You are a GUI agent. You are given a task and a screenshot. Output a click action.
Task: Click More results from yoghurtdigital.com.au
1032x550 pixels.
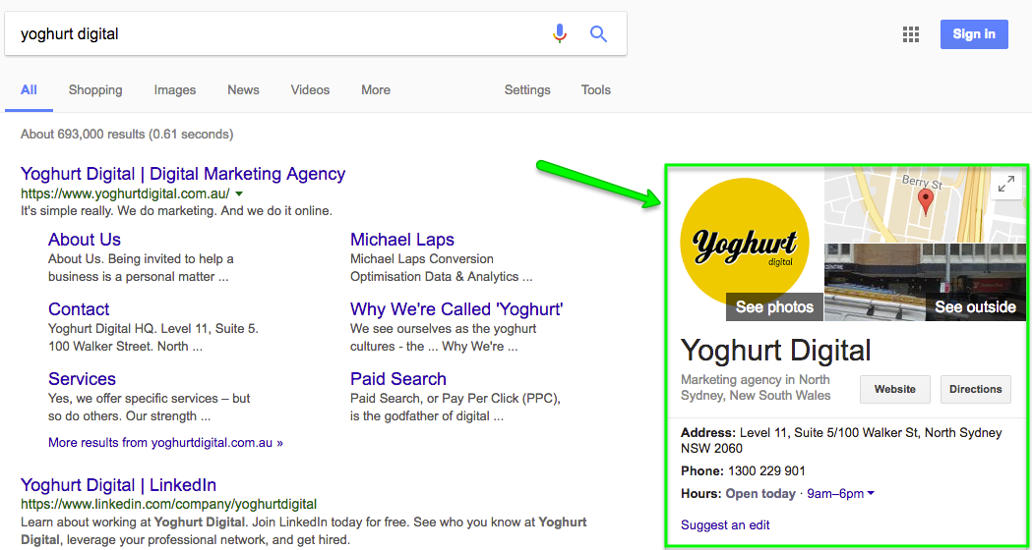coord(166,443)
